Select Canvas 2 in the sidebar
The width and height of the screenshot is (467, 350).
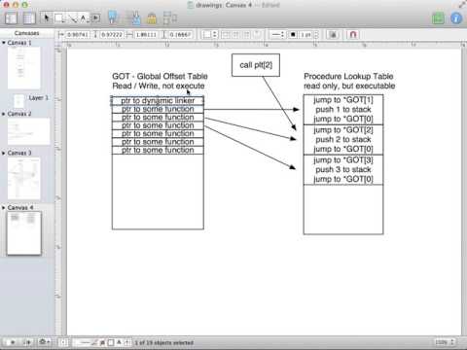19,114
